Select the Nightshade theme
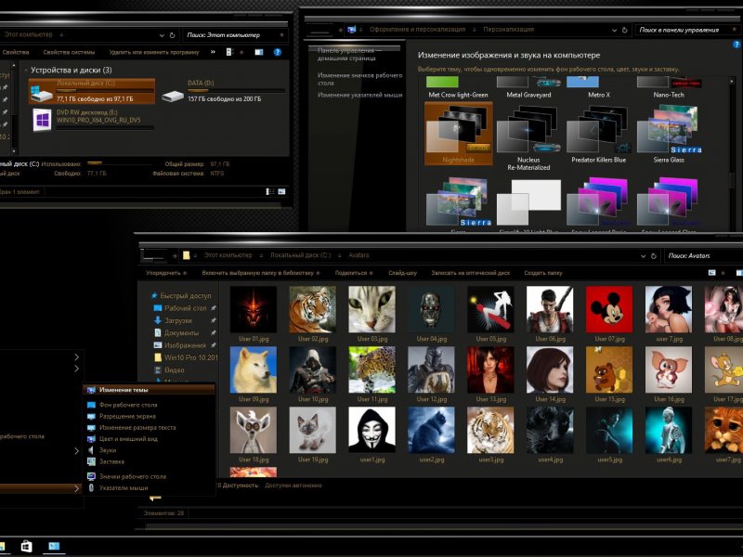This screenshot has width=743, height=557. (x=458, y=134)
